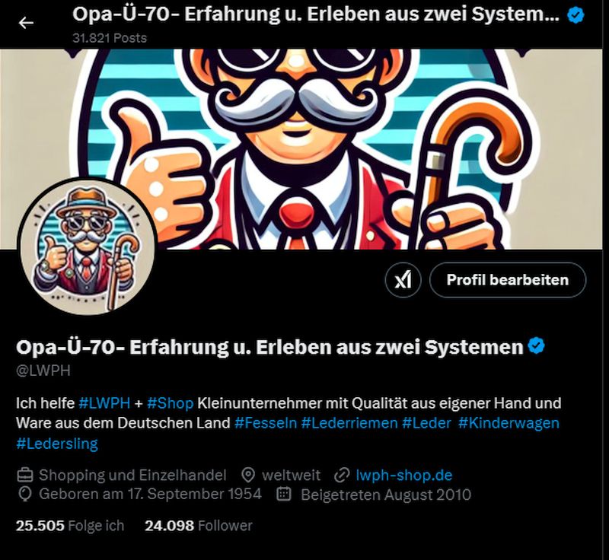The height and width of the screenshot is (560, 609).
Task: Open the #Shop hashtag
Action: click(x=170, y=403)
